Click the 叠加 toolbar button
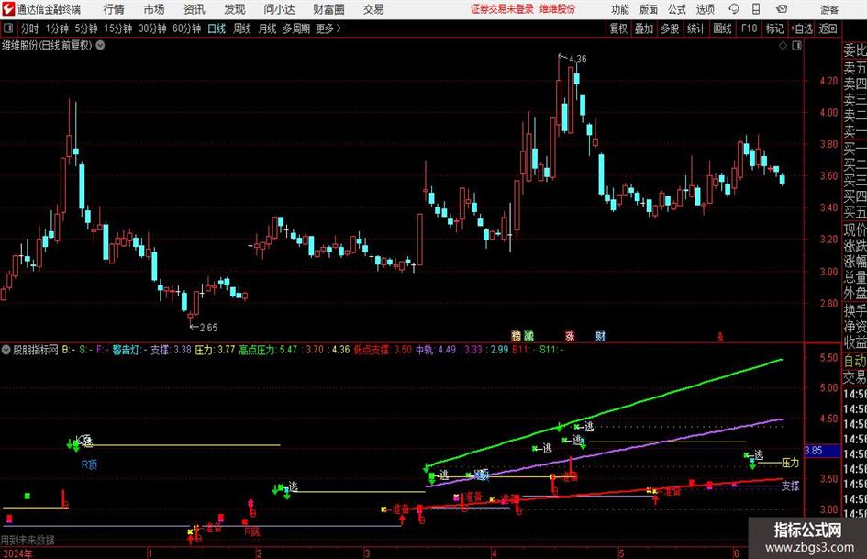The width and height of the screenshot is (867, 559). click(x=644, y=28)
